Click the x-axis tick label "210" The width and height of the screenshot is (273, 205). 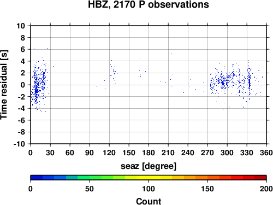click(168, 153)
